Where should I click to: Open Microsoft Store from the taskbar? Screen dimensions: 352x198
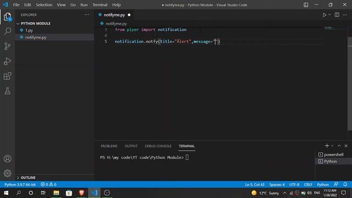coord(69,193)
